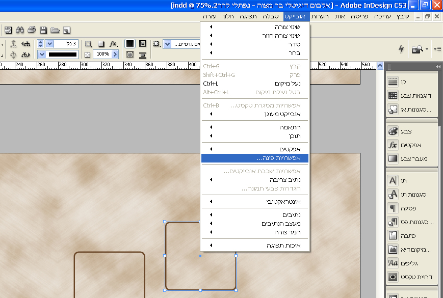Open the מעבר צבע (Gradient) panel icon
The width and height of the screenshot is (443, 298).
point(393,158)
